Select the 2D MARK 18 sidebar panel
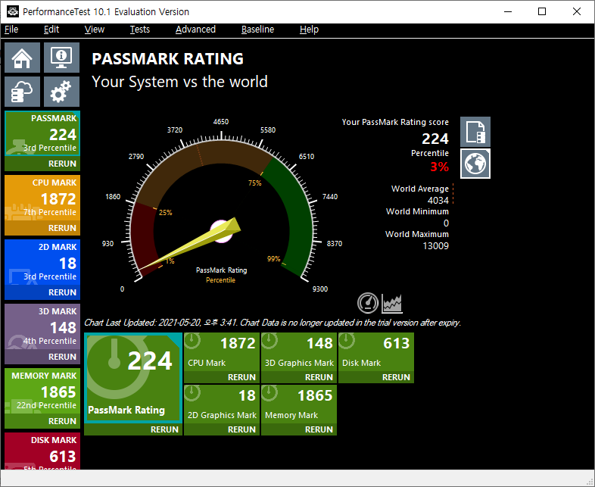 [x=42, y=262]
